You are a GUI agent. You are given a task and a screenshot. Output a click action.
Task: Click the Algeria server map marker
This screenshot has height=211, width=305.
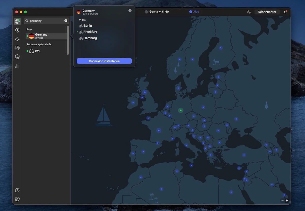coord(161,189)
